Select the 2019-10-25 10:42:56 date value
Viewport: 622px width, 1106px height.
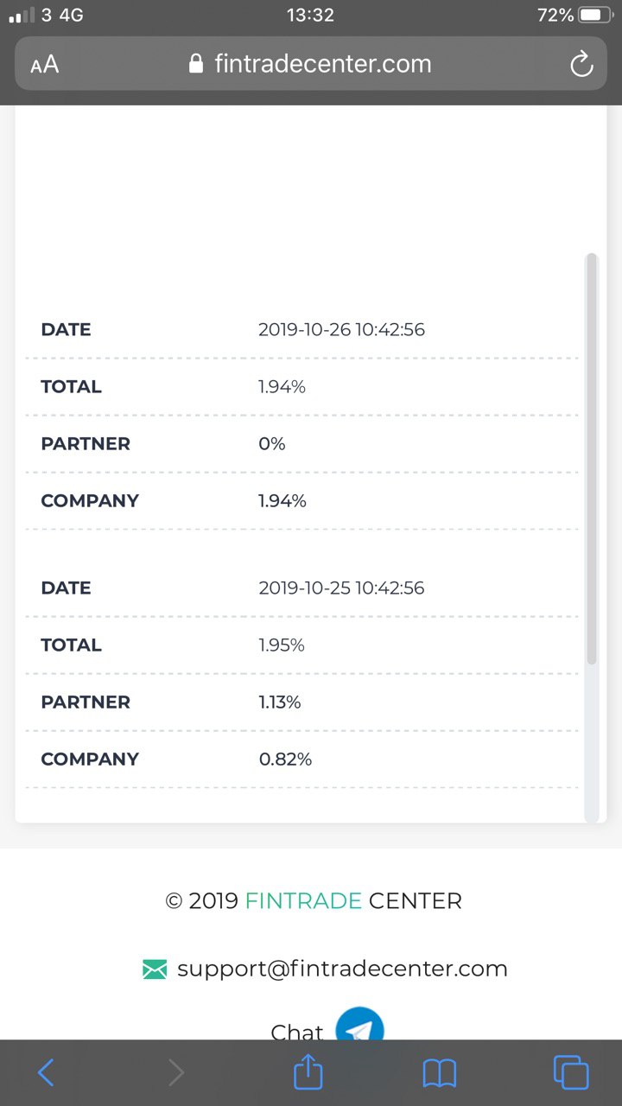pos(341,588)
